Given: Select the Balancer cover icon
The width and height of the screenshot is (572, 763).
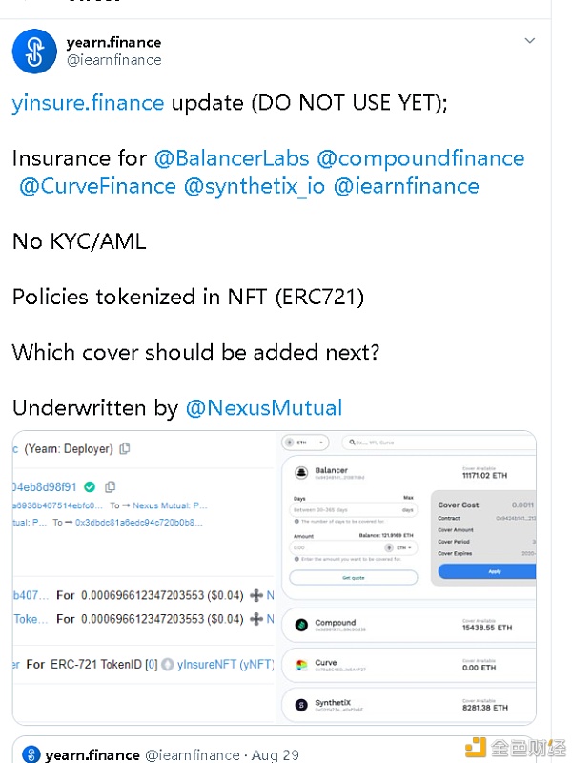Looking at the screenshot, I should [x=301, y=472].
